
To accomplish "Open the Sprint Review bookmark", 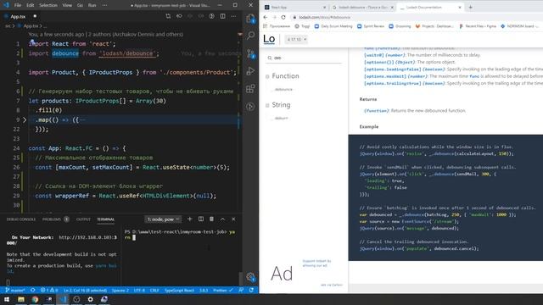I will pyautogui.click(x=371, y=26).
